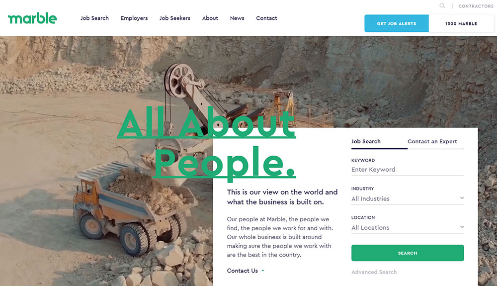The height and width of the screenshot is (286, 497).
Task: Focus the Enter Keyword field
Action: [x=408, y=170]
